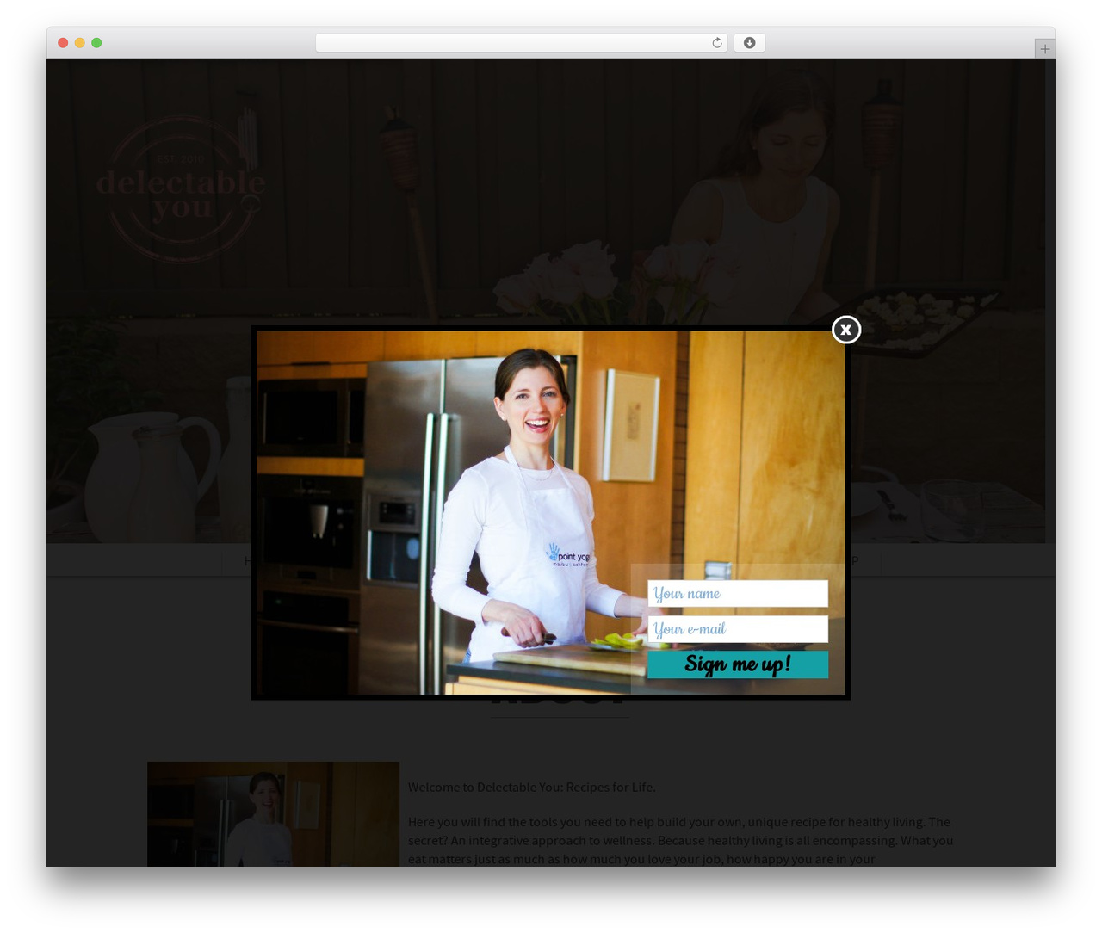1102x933 pixels.
Task: Click the 'Your e-mail' input field
Action: (738, 629)
